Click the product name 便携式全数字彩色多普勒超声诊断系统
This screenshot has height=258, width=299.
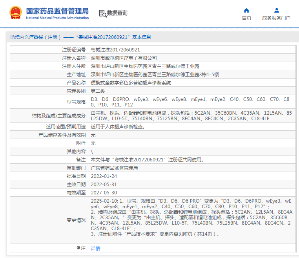131,83
